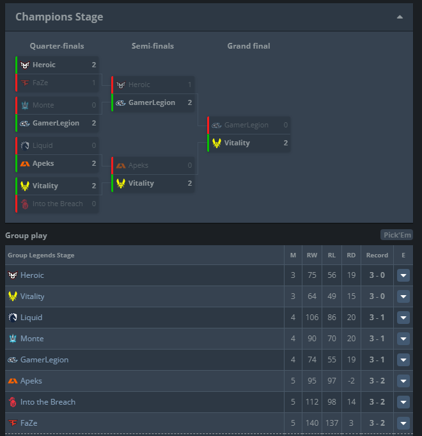
Task: Click the Record column header
Action: 377,255
